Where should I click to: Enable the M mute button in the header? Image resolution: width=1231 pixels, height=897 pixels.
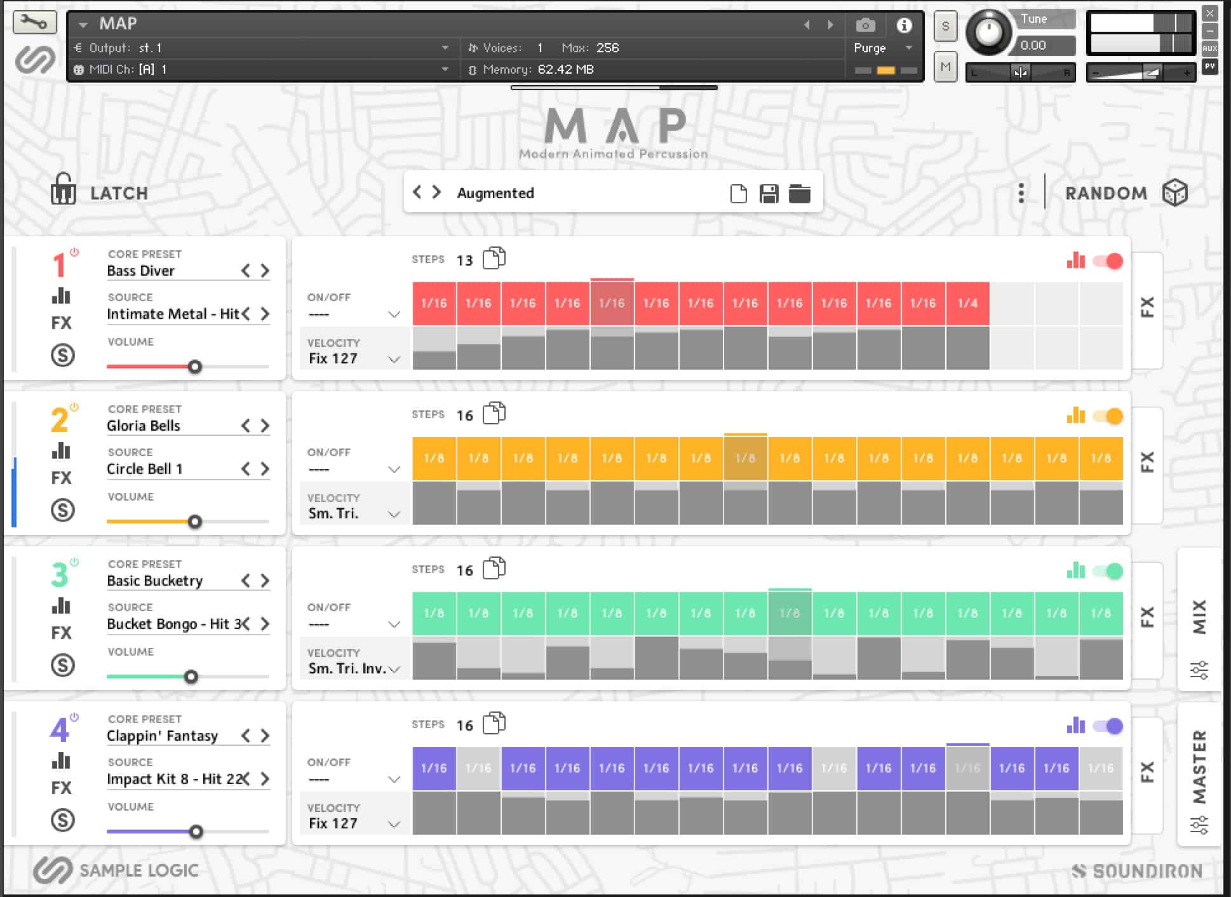pos(946,66)
